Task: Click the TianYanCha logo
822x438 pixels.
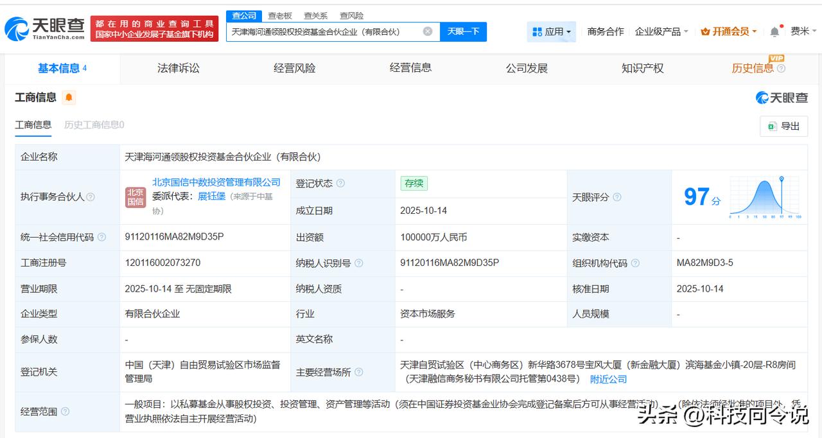Action: click(x=44, y=28)
